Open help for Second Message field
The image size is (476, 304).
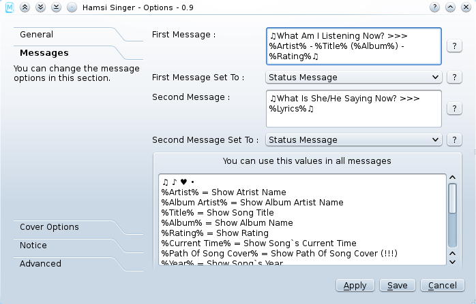[454, 108]
